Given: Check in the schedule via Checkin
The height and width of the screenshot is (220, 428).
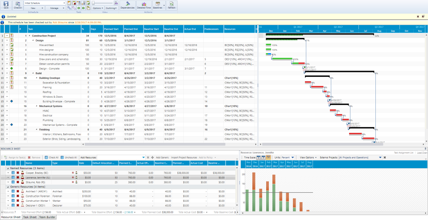Looking at the screenshot, I should point(18,5).
